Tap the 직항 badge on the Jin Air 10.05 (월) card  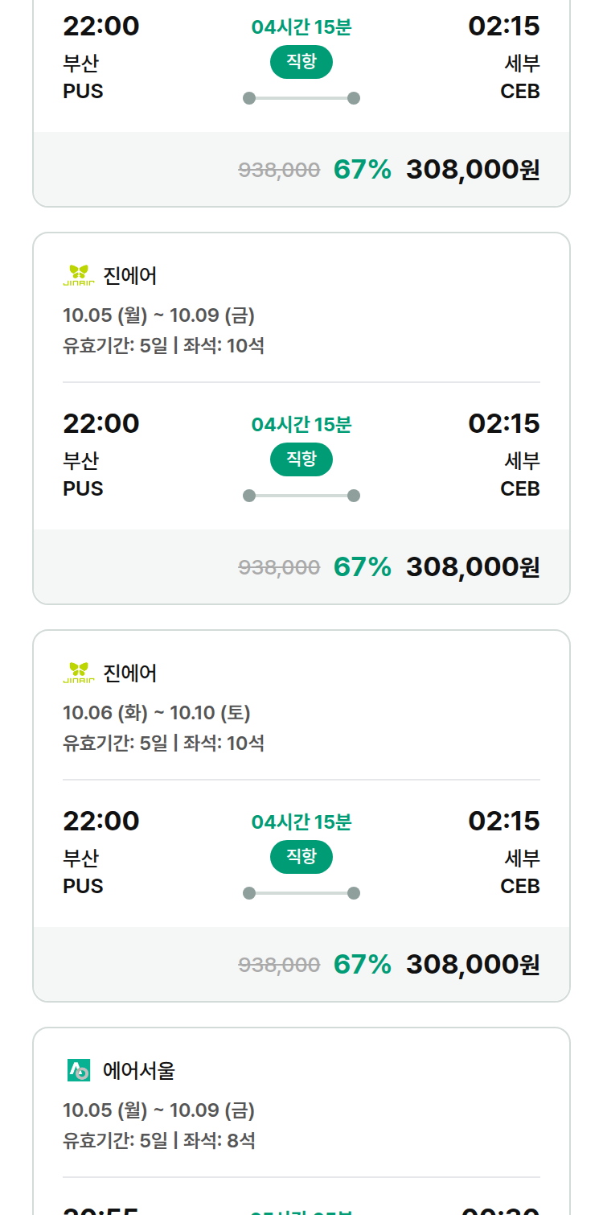(x=301, y=459)
